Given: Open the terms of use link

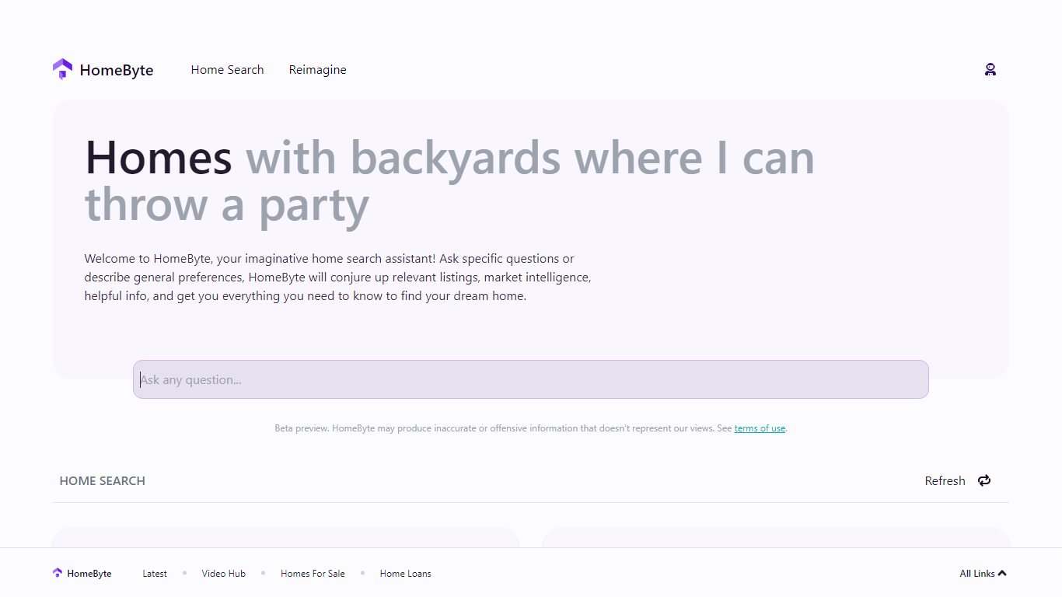Looking at the screenshot, I should click(760, 428).
